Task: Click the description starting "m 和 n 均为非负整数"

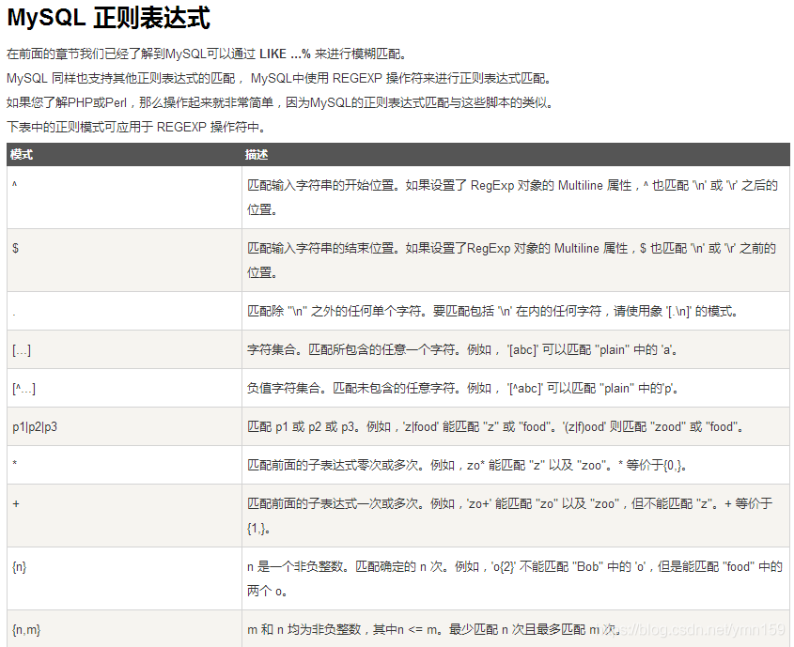Action: 434,629
